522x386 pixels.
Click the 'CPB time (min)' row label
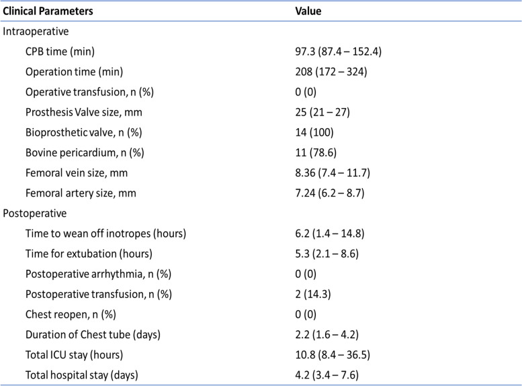60,52
